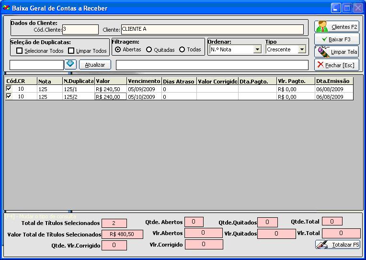
Task: Open the Ordenar N.º Nota dropdown
Action: pyautogui.click(x=257, y=49)
